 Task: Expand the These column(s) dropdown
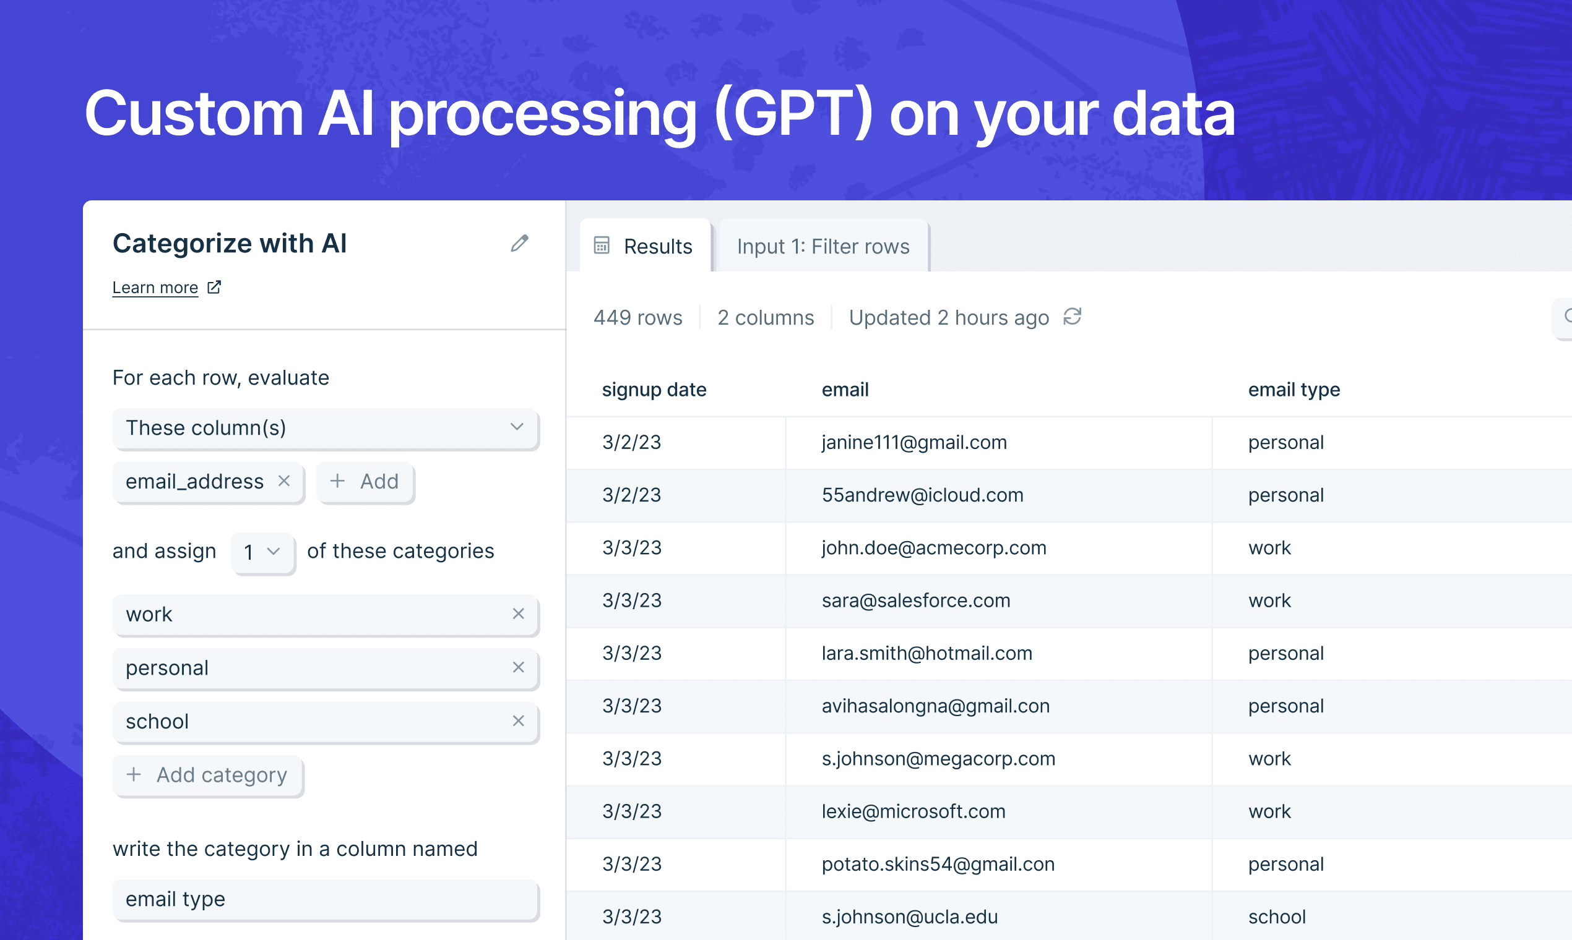click(x=326, y=428)
